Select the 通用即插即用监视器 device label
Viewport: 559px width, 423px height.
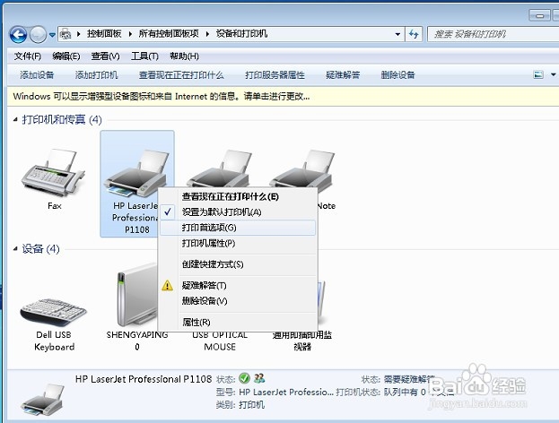302,341
